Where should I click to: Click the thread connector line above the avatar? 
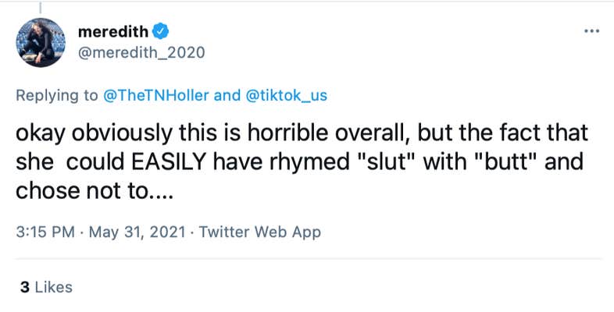point(39,5)
